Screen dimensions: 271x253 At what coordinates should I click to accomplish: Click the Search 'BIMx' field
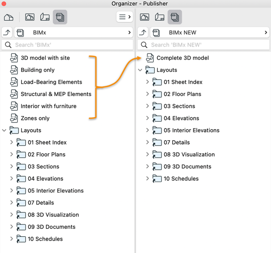(x=67, y=45)
